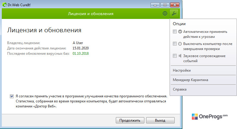Image resolution: width=237 pixels, height=129 pixels.
Task: Click the Продолжить button
Action: coord(130,120)
